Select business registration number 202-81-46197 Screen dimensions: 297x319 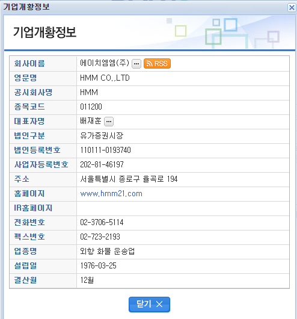pyautogui.click(x=102, y=164)
